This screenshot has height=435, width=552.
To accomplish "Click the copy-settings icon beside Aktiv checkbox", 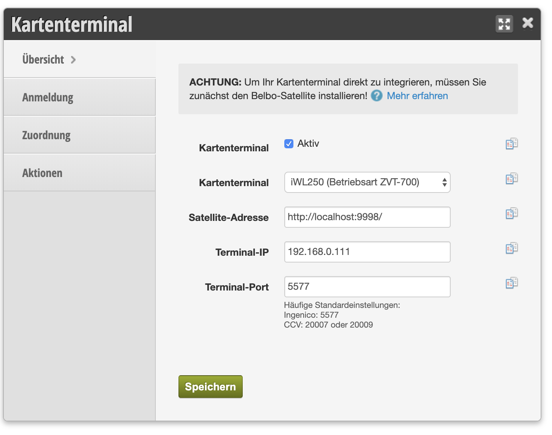I will [512, 144].
